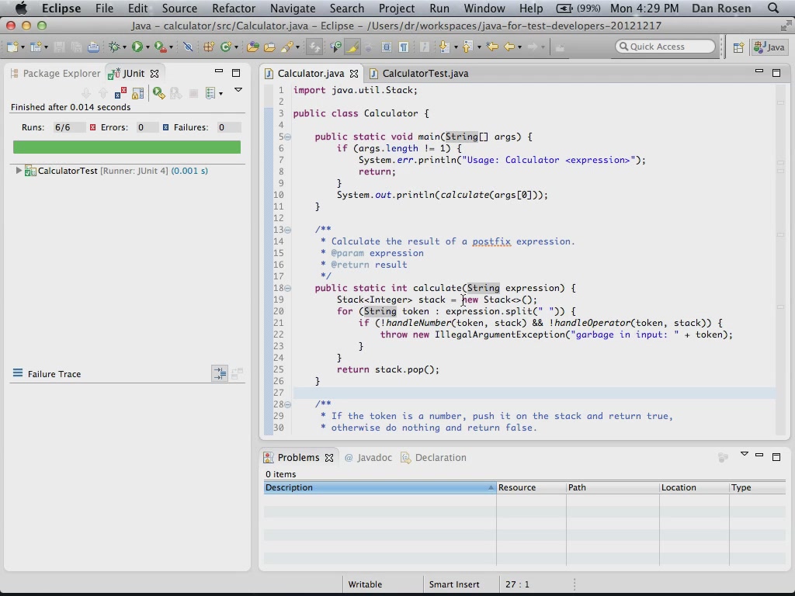
Task: Collapse the Javadoc fold at line 13
Action: click(x=287, y=230)
